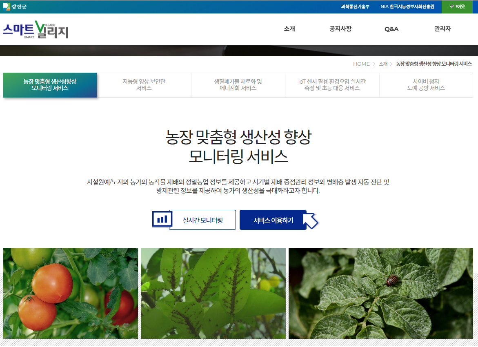Viewport: 478px width, 347px height.
Task: Select the 지능형 영상 보안관 서비스 tab
Action: tap(144, 85)
